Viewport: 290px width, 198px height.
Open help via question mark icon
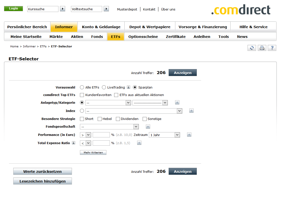(x=272, y=48)
